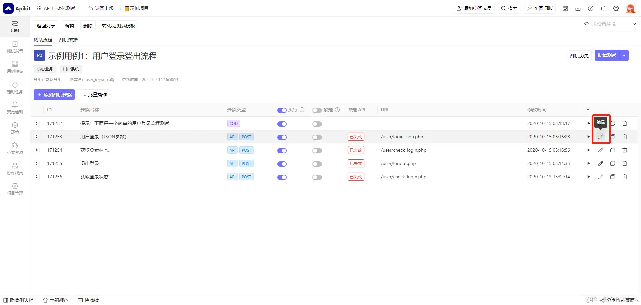641x305 pixels.
Task: Run step 171254 获取登录状态
Action: tap(589, 150)
